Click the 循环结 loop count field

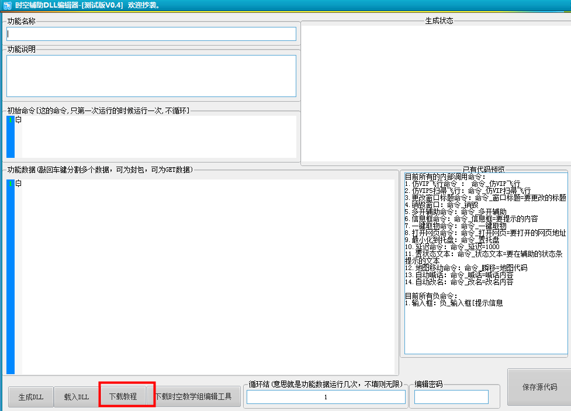click(x=326, y=397)
